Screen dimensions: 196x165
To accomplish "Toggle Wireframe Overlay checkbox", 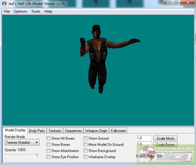I will point(86,157).
